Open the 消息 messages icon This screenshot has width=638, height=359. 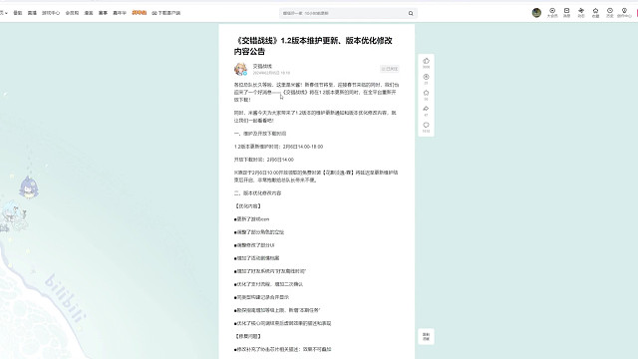pos(566,13)
